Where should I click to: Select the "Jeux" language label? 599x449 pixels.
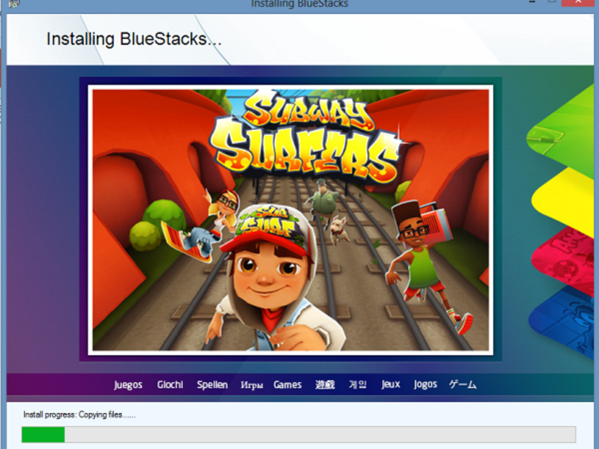pos(391,385)
